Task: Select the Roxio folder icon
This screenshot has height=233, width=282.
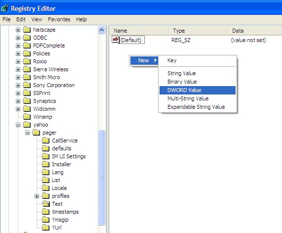Action: (x=27, y=61)
